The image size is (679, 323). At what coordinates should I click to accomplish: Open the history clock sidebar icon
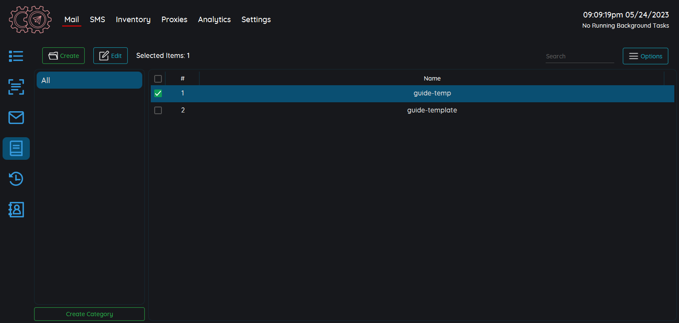point(16,179)
